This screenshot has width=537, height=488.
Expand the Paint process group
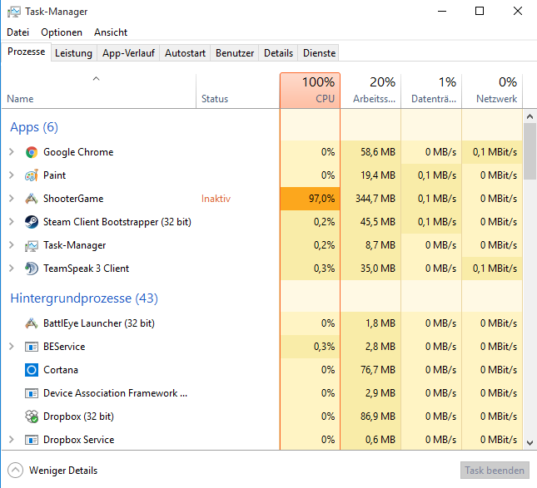[x=12, y=175]
